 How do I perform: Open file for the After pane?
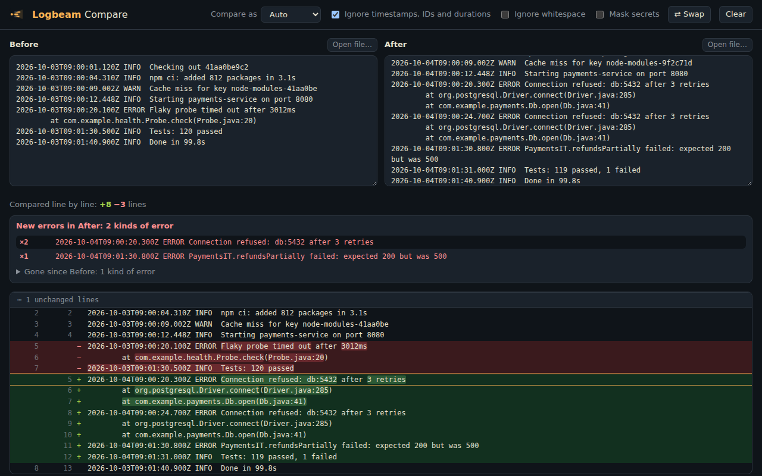(x=727, y=45)
